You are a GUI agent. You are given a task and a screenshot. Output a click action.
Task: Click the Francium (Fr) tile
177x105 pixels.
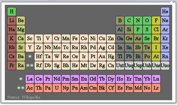point(12,66)
